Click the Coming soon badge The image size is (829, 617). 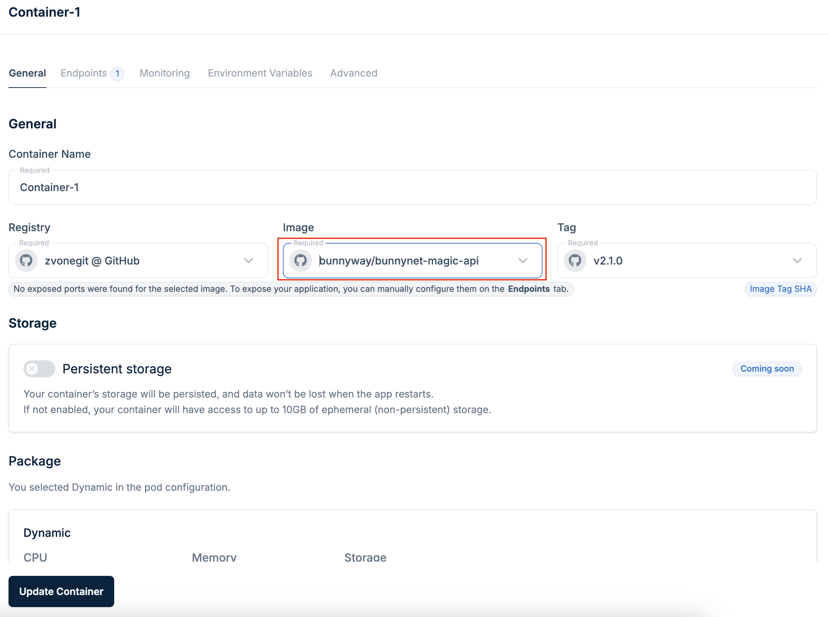coord(767,369)
